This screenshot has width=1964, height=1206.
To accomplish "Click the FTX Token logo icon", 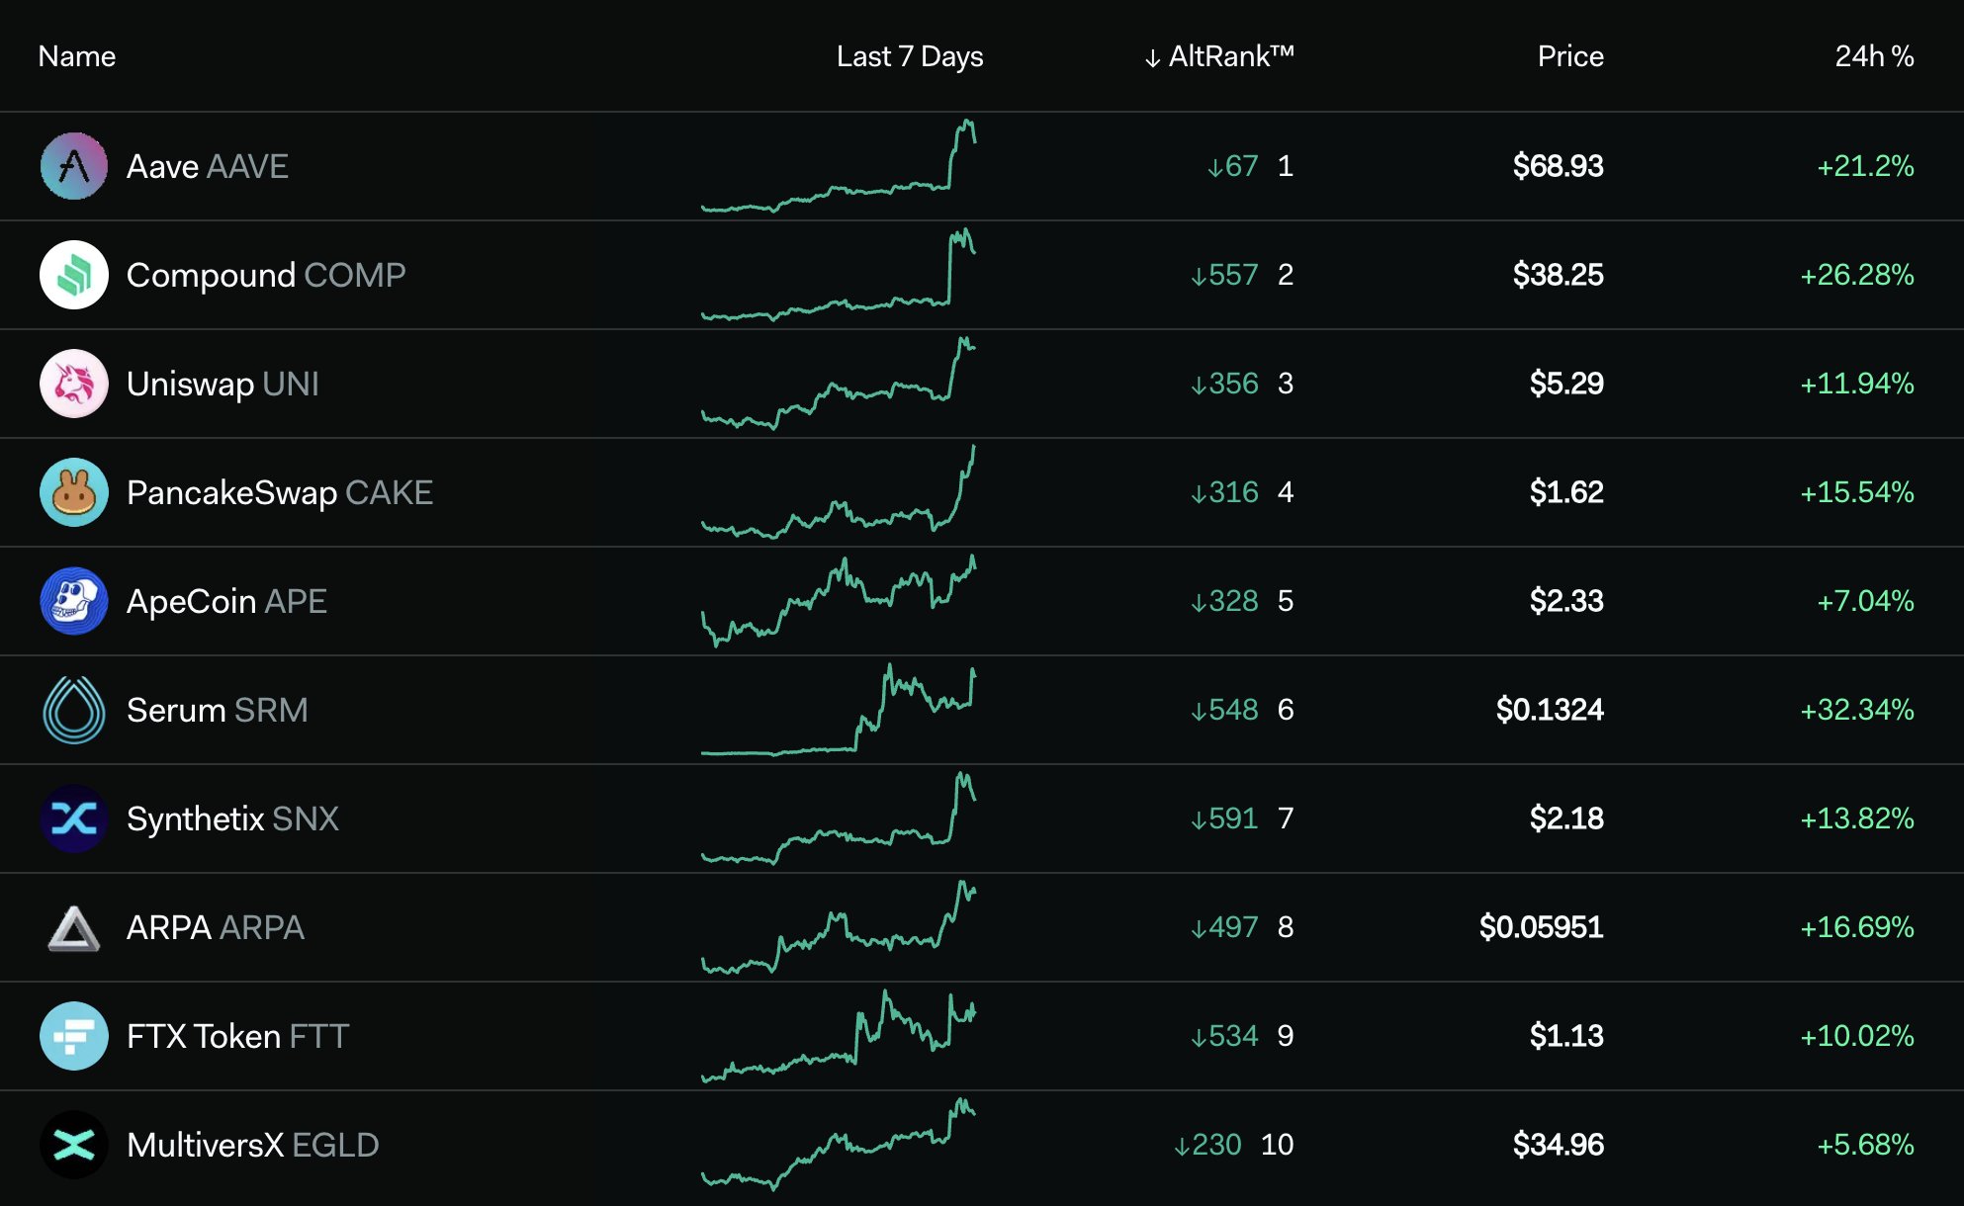I will [74, 1036].
